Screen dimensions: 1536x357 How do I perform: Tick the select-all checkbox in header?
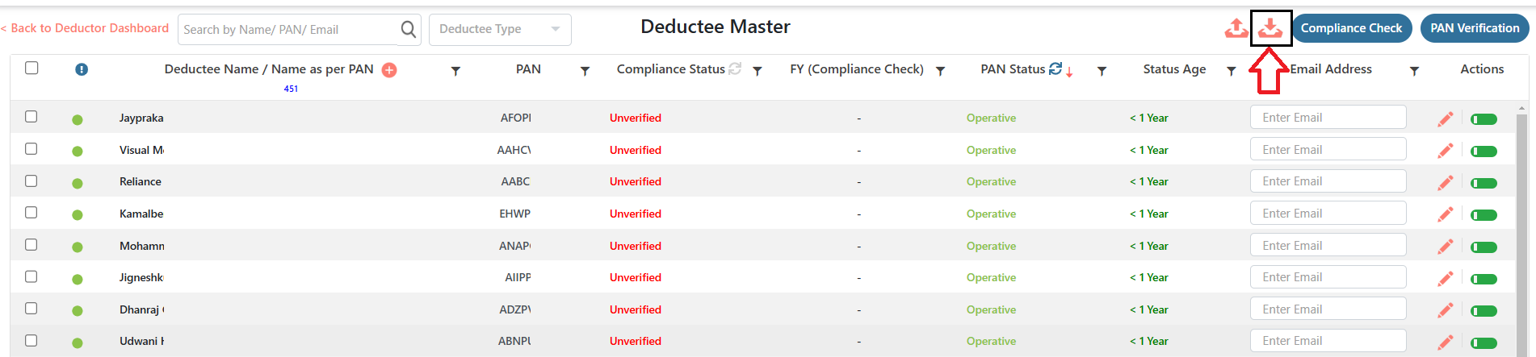(31, 68)
